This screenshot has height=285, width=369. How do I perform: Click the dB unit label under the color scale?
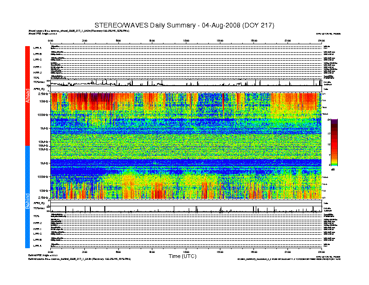coord(333,170)
